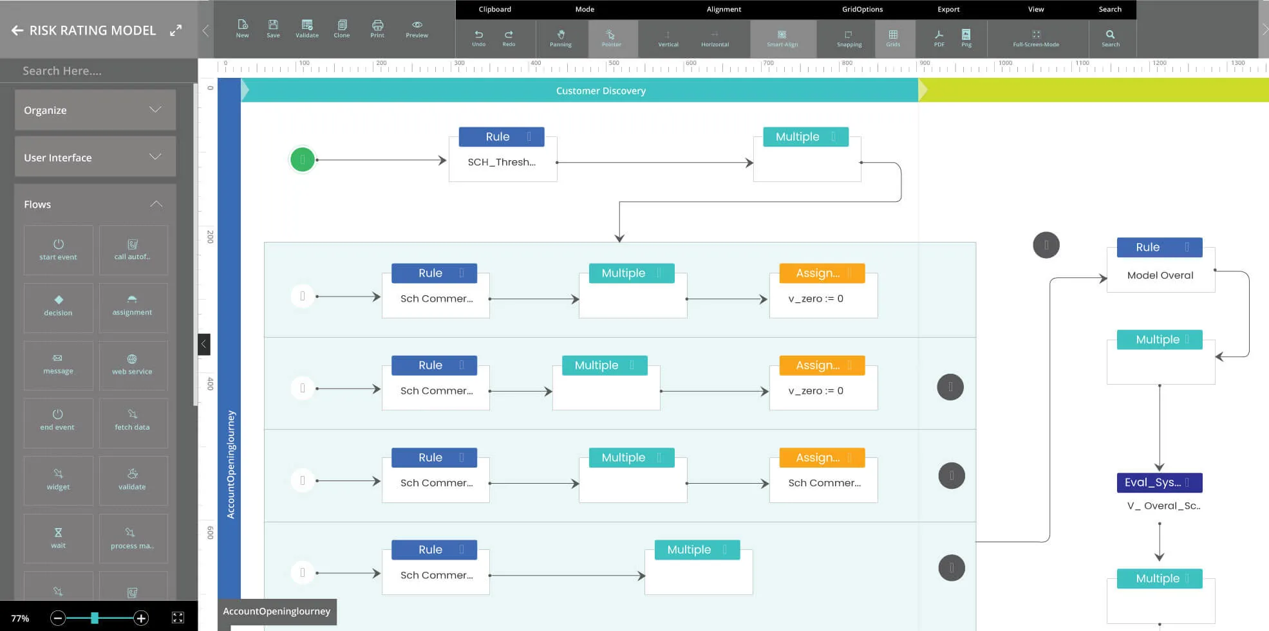Expand the Organize section
This screenshot has height=631, width=1269.
95,110
